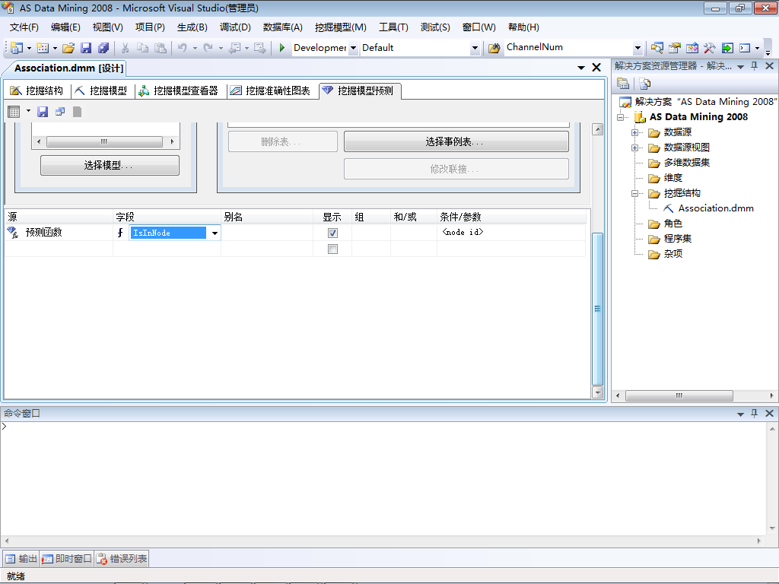Switch to the 挖掘结构 tab
779x584 pixels.
[37, 90]
